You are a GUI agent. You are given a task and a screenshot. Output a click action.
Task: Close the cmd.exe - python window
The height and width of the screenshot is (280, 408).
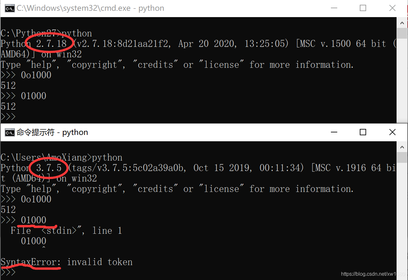392,8
